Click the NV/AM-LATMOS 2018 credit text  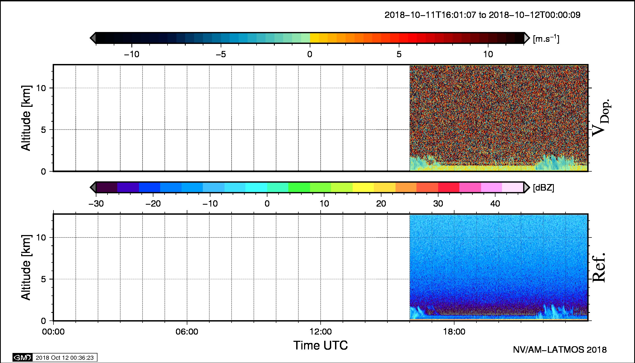pyautogui.click(x=560, y=350)
